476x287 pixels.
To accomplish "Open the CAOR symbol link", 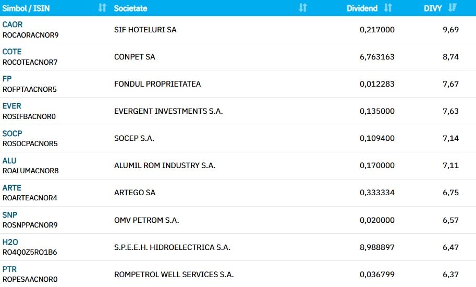I will pyautogui.click(x=13, y=25).
